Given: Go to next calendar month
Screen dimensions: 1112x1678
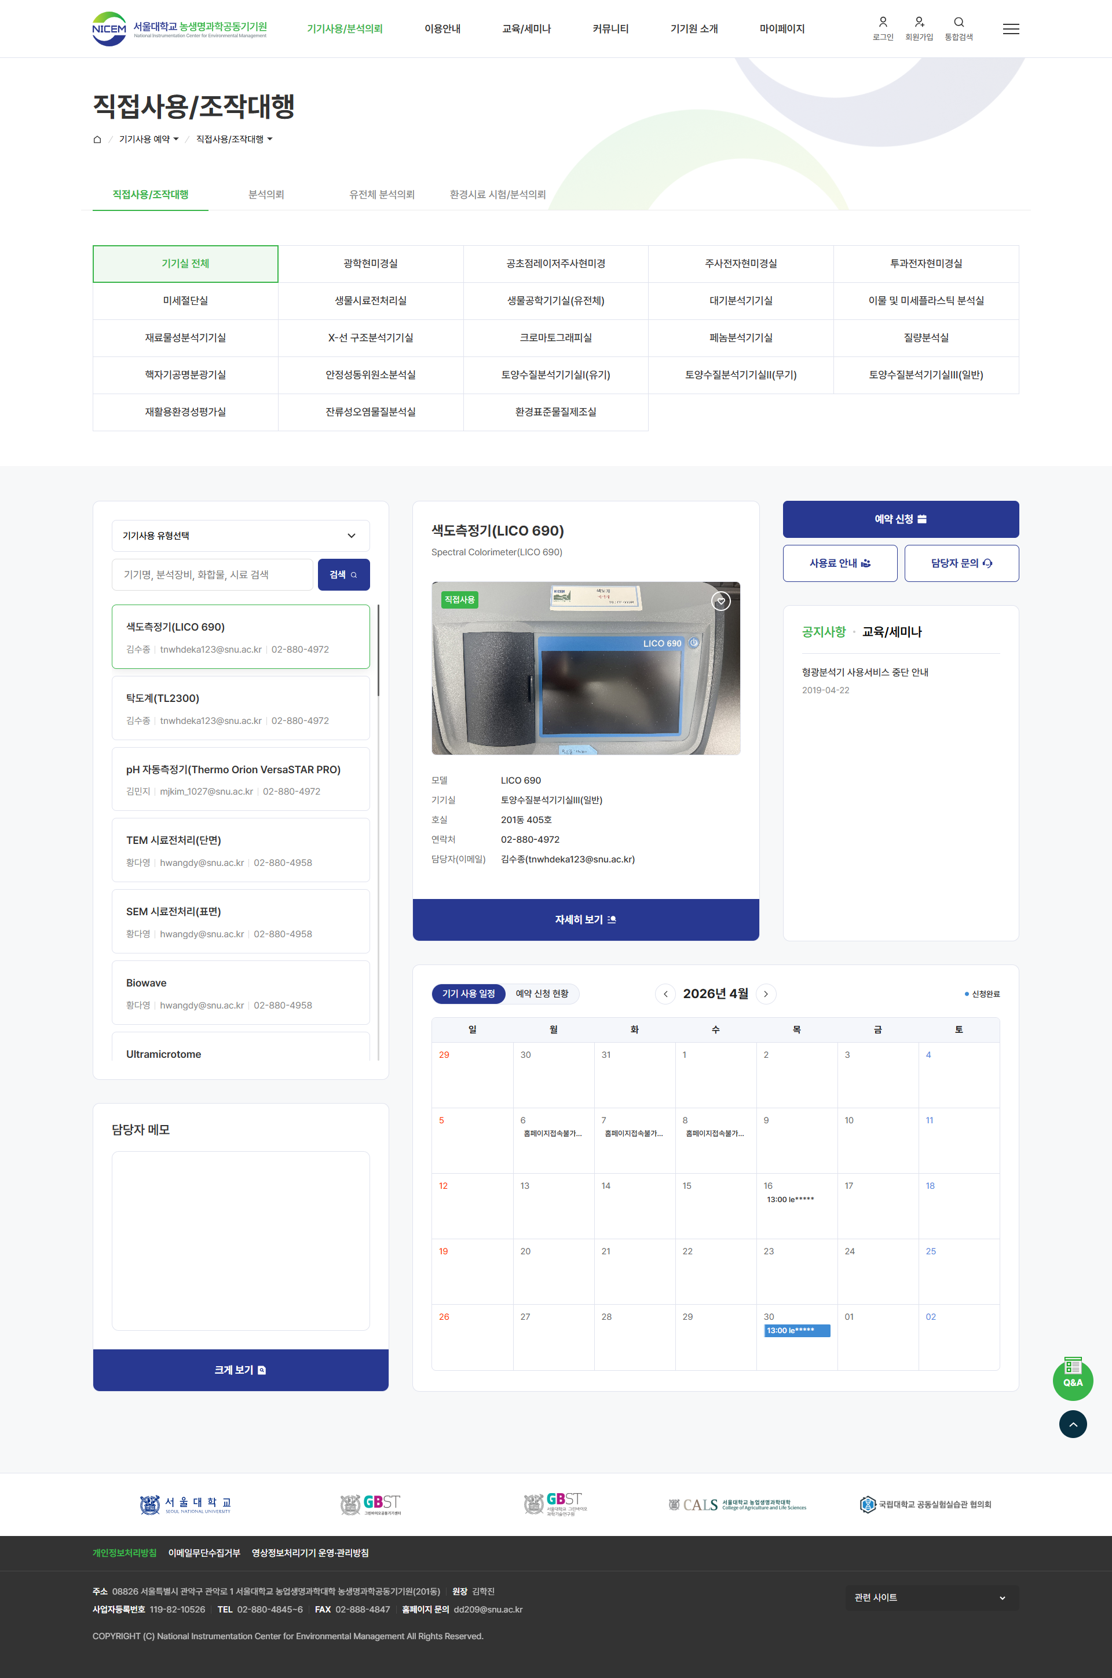Looking at the screenshot, I should pyautogui.click(x=766, y=993).
